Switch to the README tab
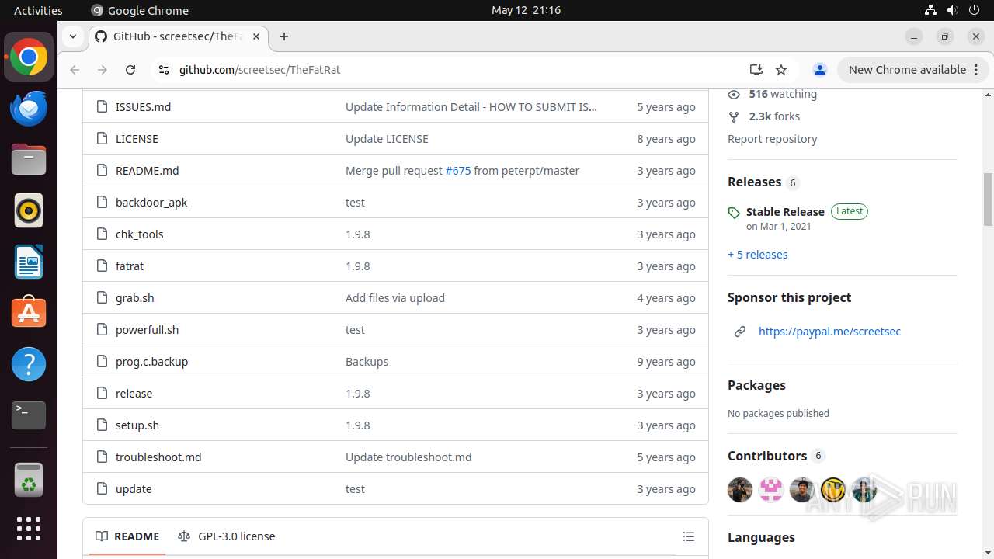 pos(127,536)
